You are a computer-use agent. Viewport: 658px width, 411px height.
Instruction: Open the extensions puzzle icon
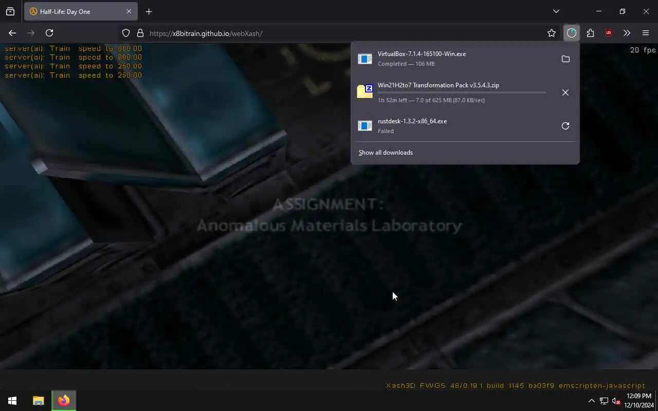(x=590, y=33)
